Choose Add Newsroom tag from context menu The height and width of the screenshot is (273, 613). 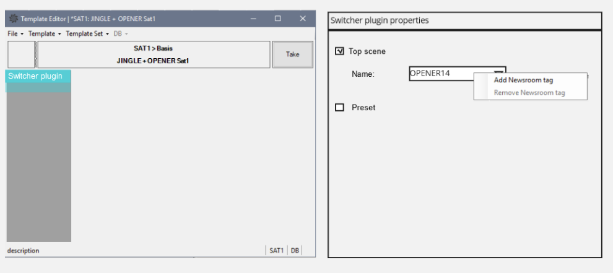pos(523,80)
